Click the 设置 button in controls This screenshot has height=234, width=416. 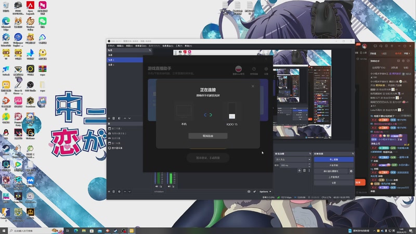[334, 183]
